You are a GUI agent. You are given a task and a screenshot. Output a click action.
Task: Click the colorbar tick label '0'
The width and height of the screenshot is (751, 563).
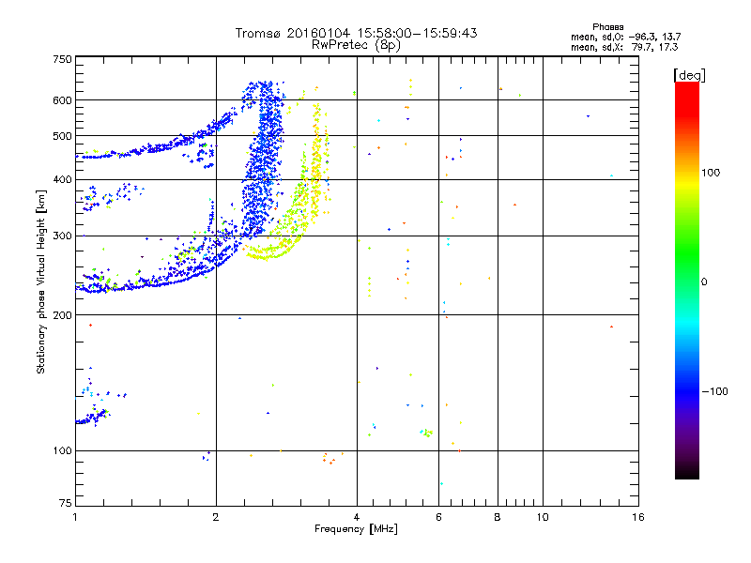(704, 282)
